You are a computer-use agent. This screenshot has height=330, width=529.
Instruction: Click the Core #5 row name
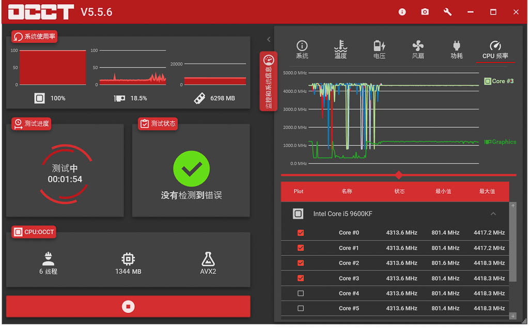click(x=349, y=308)
